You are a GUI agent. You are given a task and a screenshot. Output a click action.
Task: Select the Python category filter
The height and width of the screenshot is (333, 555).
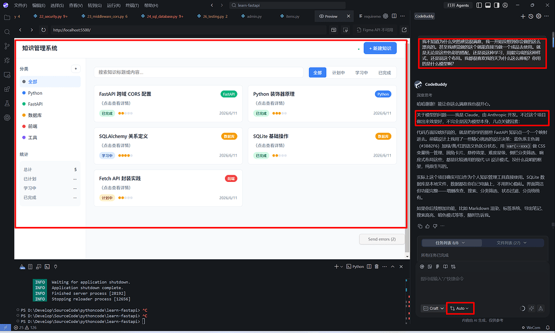click(50, 93)
